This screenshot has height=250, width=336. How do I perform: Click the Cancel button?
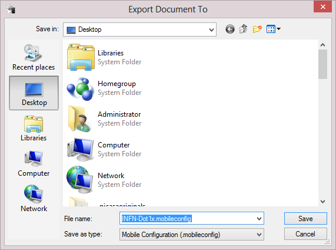(305, 234)
